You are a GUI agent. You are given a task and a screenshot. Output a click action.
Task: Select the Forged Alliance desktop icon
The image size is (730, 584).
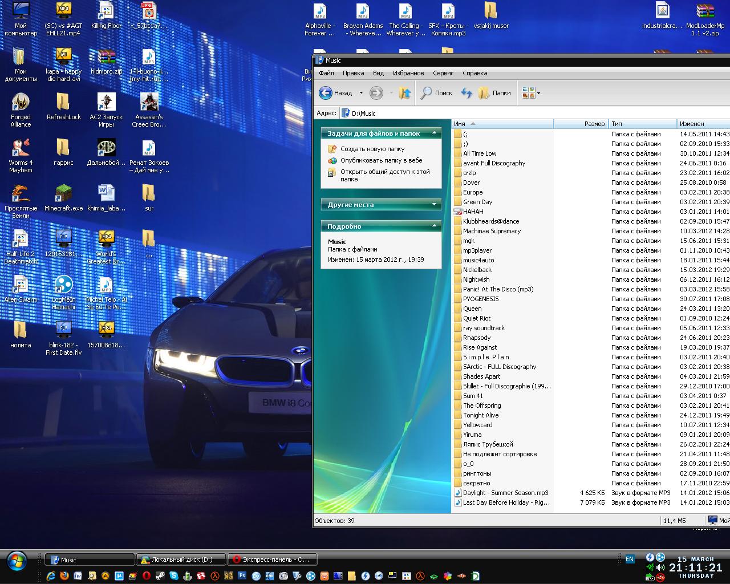[x=21, y=111]
